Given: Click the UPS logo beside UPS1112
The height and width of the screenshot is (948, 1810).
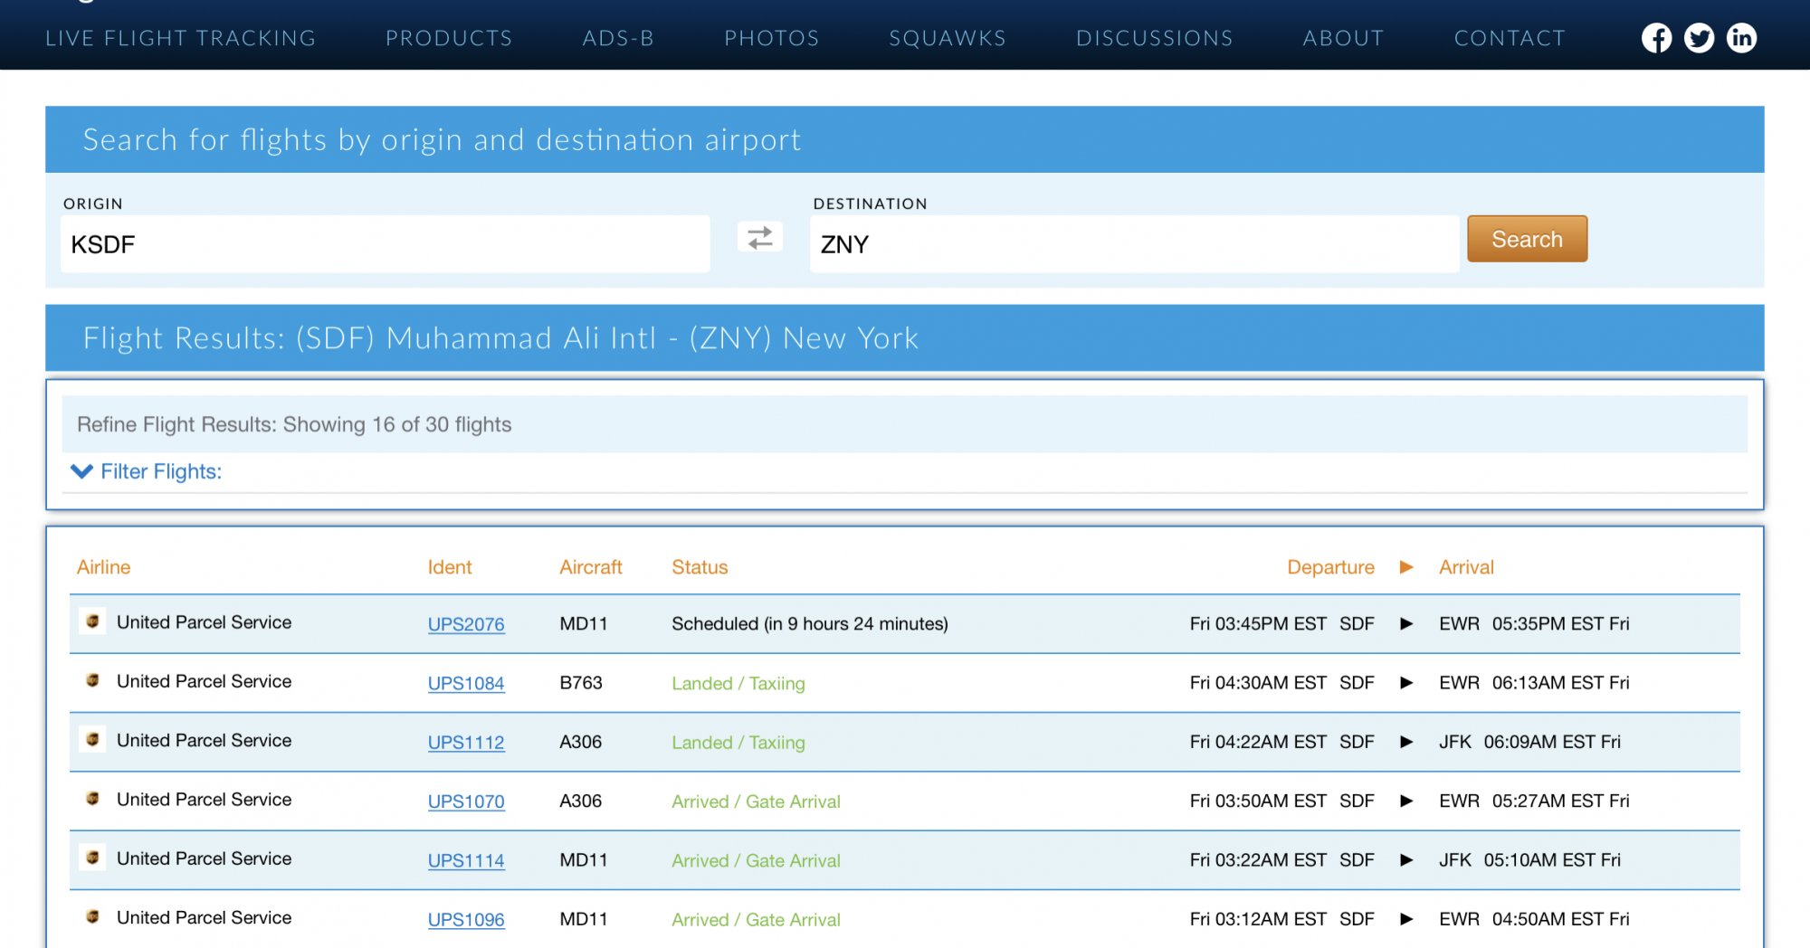Looking at the screenshot, I should 92,739.
